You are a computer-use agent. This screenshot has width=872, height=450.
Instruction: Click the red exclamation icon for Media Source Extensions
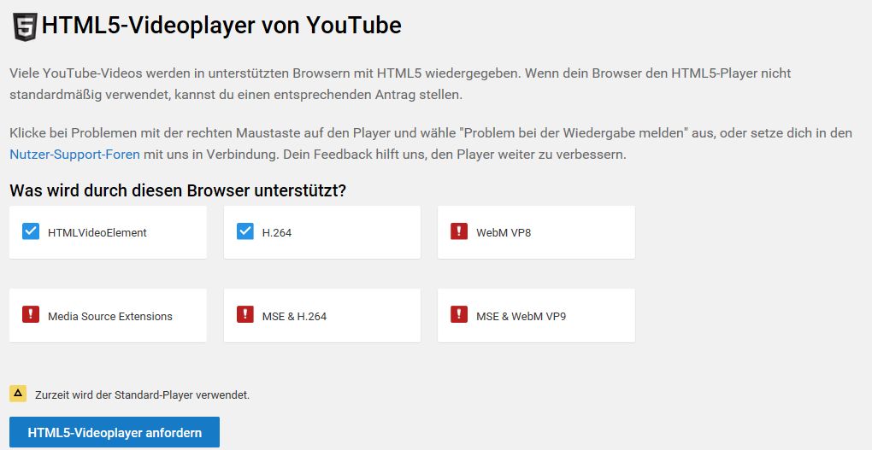31,314
